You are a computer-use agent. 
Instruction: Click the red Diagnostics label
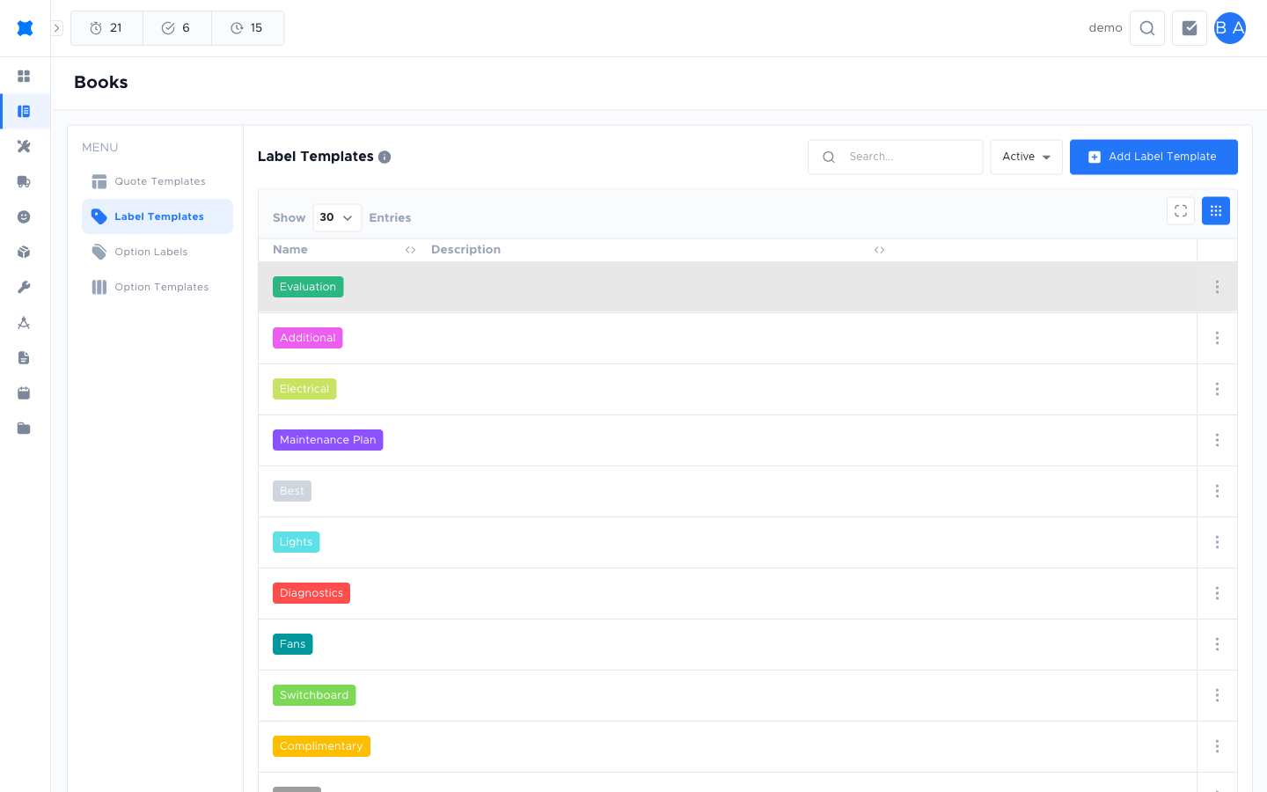[x=311, y=593]
